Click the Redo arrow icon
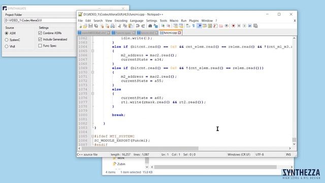 tap(143, 26)
